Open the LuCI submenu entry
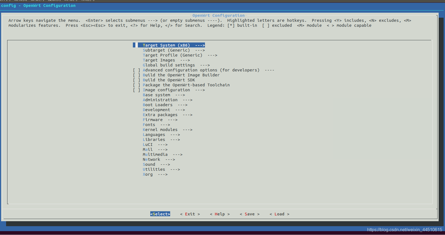Image resolution: width=445 pixels, height=235 pixels. tap(155, 145)
